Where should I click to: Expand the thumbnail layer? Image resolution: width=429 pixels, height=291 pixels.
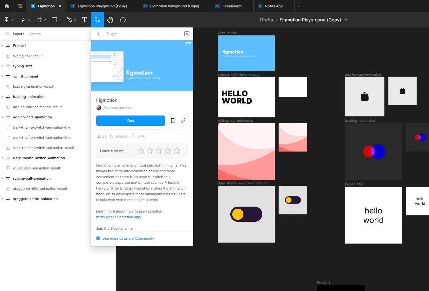pos(3,76)
